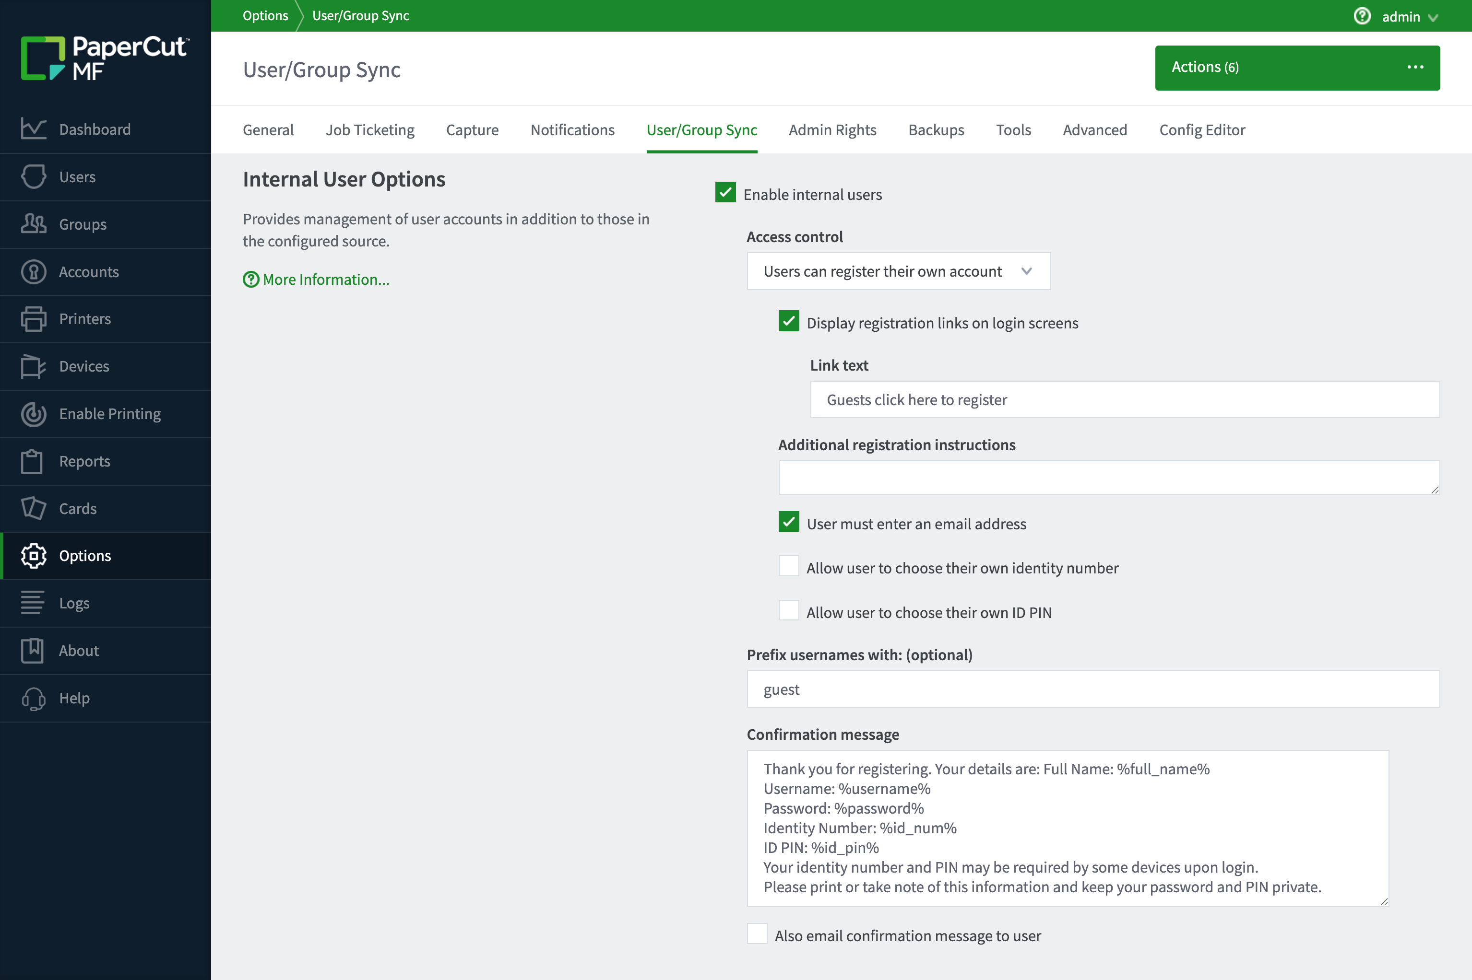Select the Users sidebar icon

click(x=35, y=177)
